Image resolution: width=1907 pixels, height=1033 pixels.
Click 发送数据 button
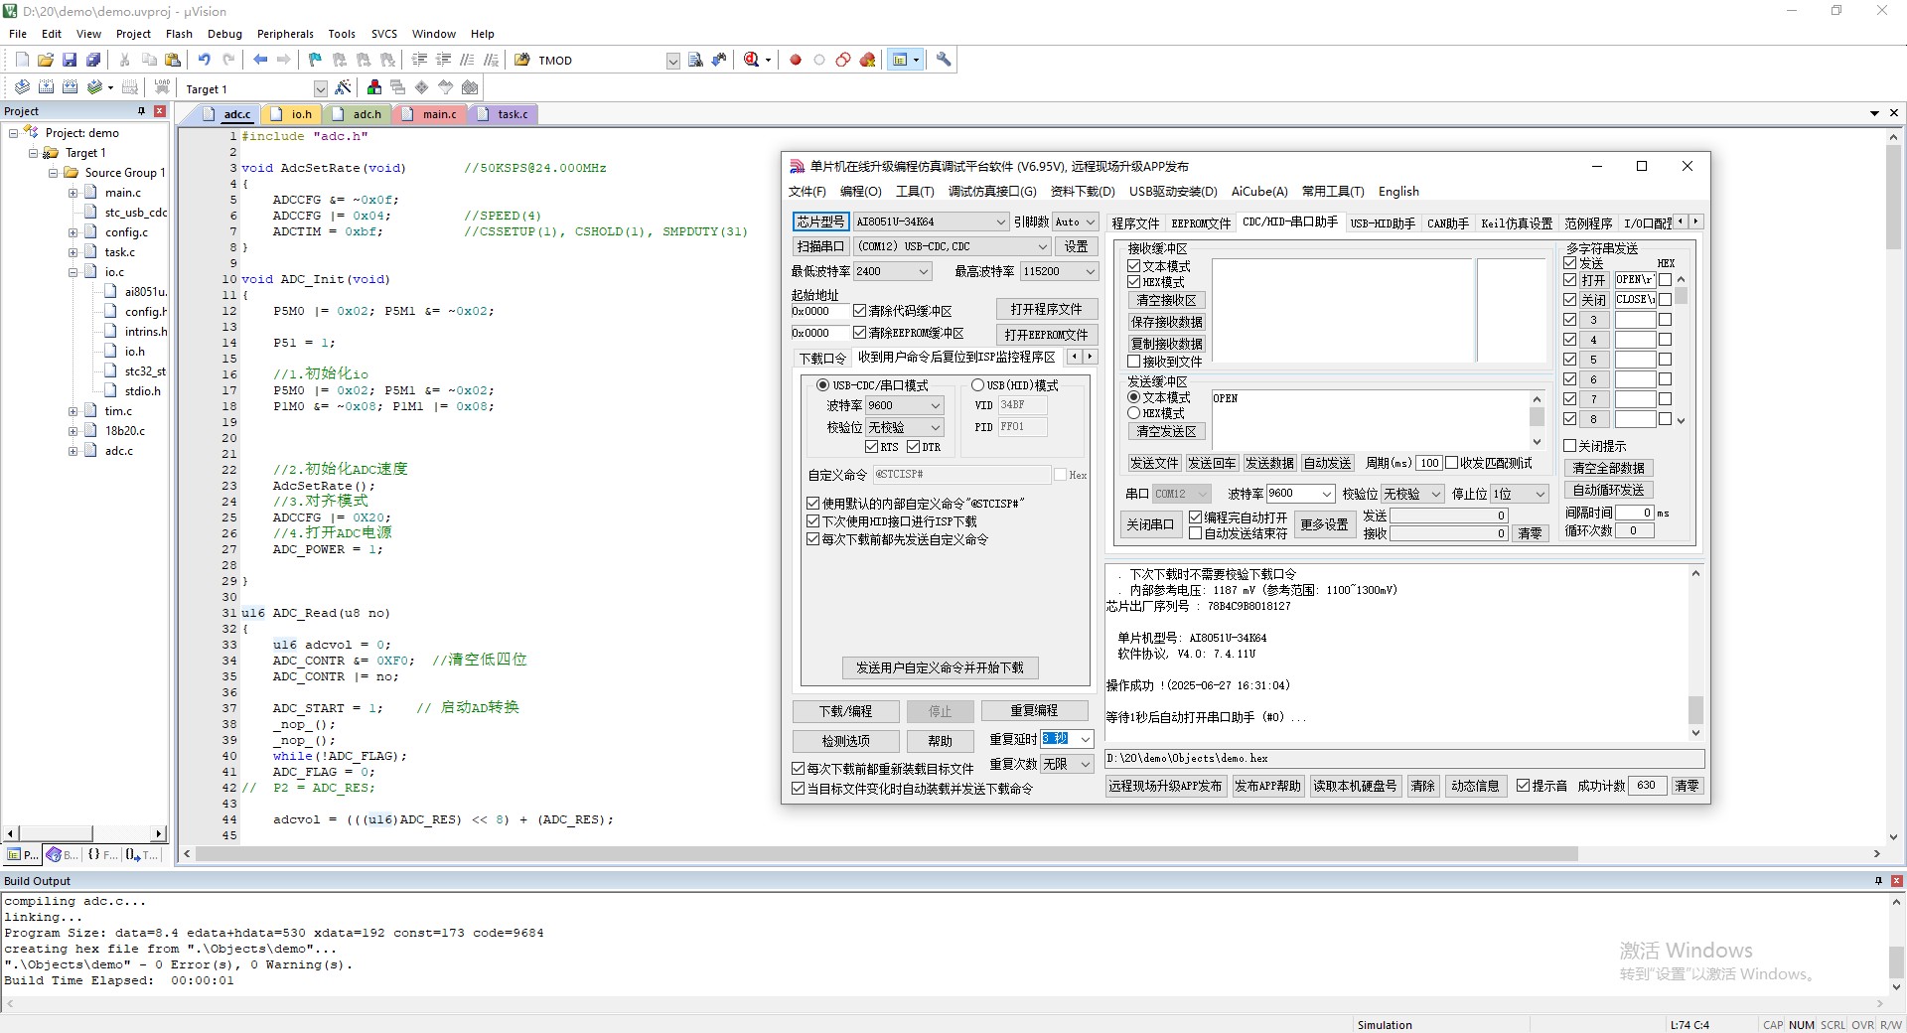pos(1269,463)
